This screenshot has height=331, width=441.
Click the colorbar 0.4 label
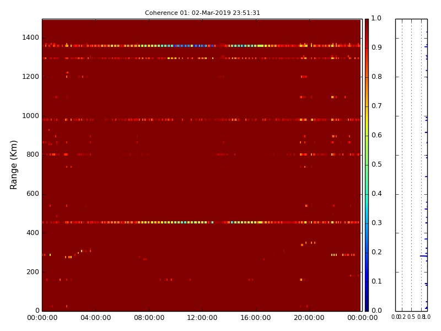point(377,194)
